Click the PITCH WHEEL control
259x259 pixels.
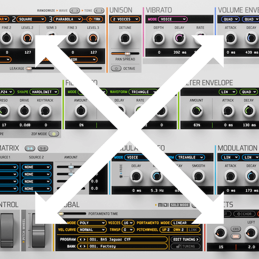click(x=38, y=231)
